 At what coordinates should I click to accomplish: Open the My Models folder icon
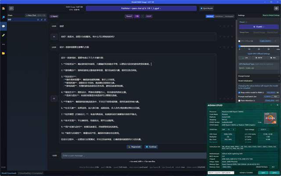(x=3, y=53)
